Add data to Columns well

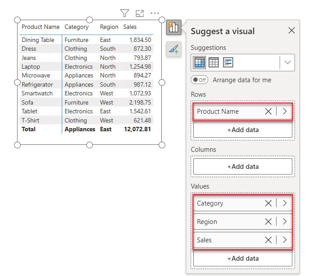pos(243,167)
